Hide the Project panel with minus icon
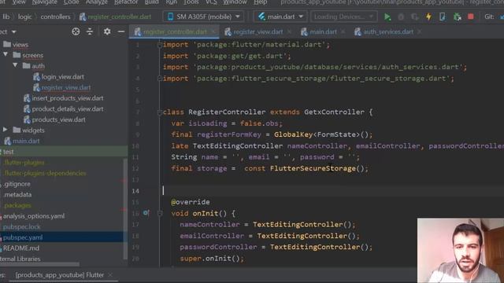The width and height of the screenshot is (504, 283). tap(121, 31)
